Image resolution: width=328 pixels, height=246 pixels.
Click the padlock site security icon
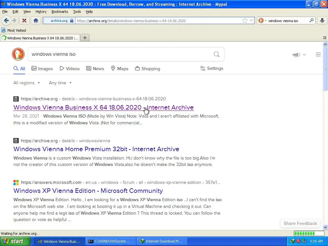pos(72,21)
